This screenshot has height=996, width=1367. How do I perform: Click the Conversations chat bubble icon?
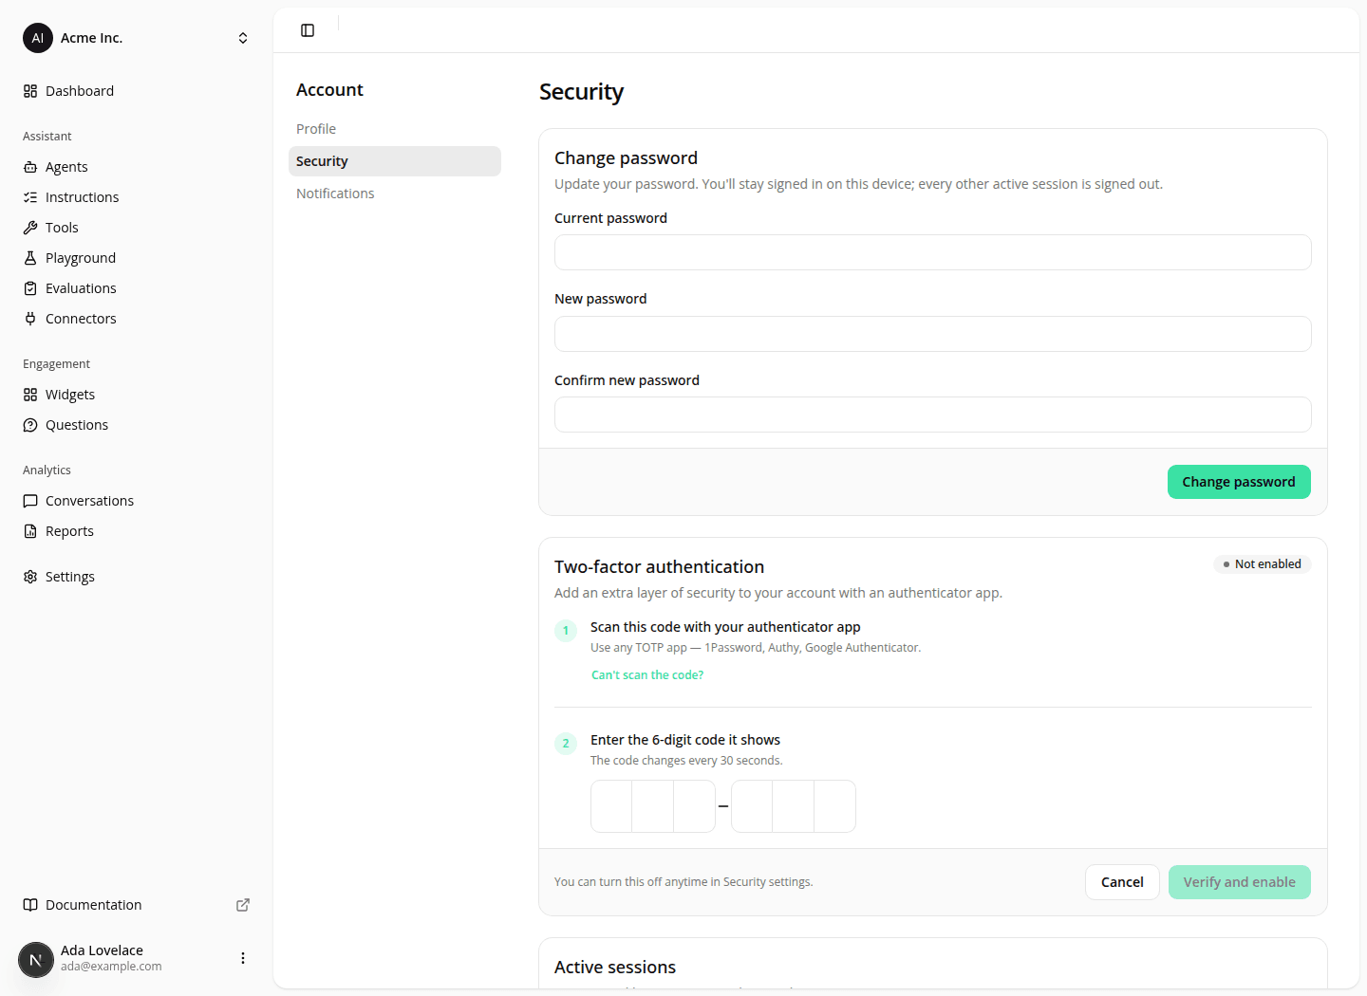[30, 501]
